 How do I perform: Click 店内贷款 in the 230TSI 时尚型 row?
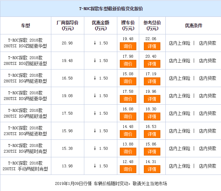(207, 148)
